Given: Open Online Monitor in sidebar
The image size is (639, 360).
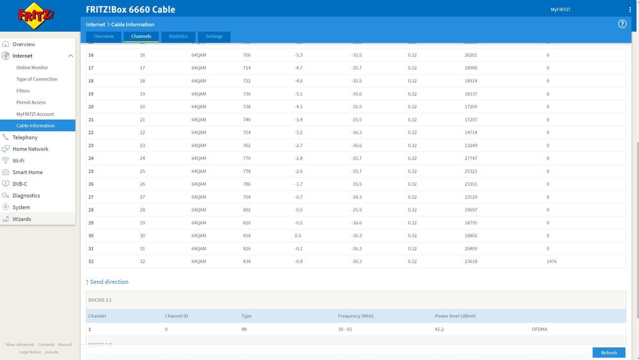Looking at the screenshot, I should coord(32,68).
